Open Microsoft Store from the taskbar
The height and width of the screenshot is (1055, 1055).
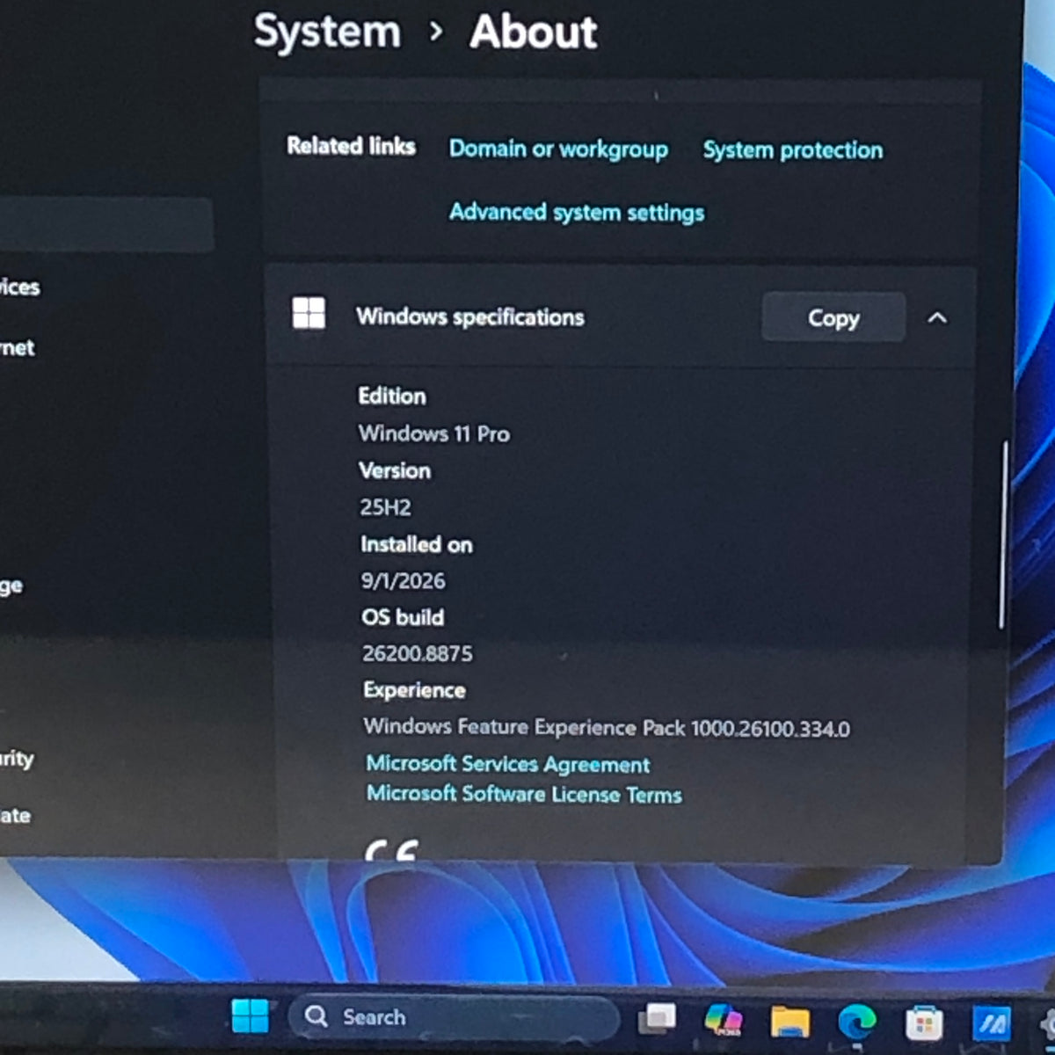(x=924, y=1024)
